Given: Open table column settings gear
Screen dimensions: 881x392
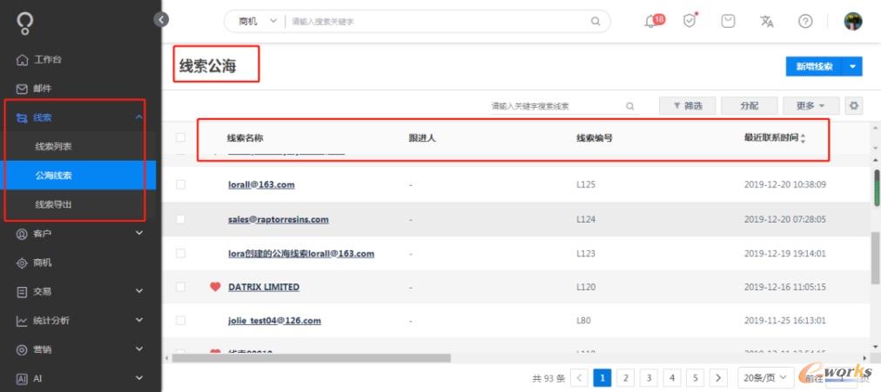Looking at the screenshot, I should pyautogui.click(x=855, y=105).
